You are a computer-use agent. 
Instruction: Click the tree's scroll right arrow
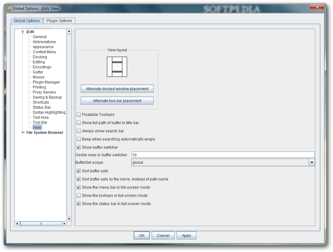pyautogui.click(x=64, y=224)
